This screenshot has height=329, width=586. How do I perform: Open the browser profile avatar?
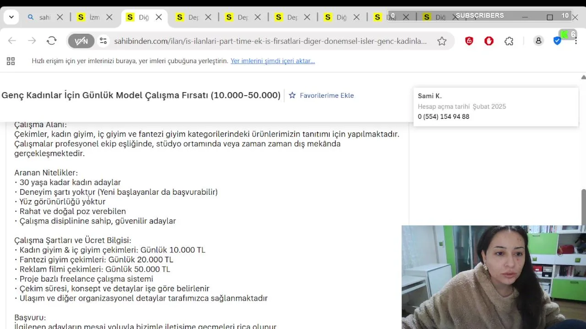(538, 41)
